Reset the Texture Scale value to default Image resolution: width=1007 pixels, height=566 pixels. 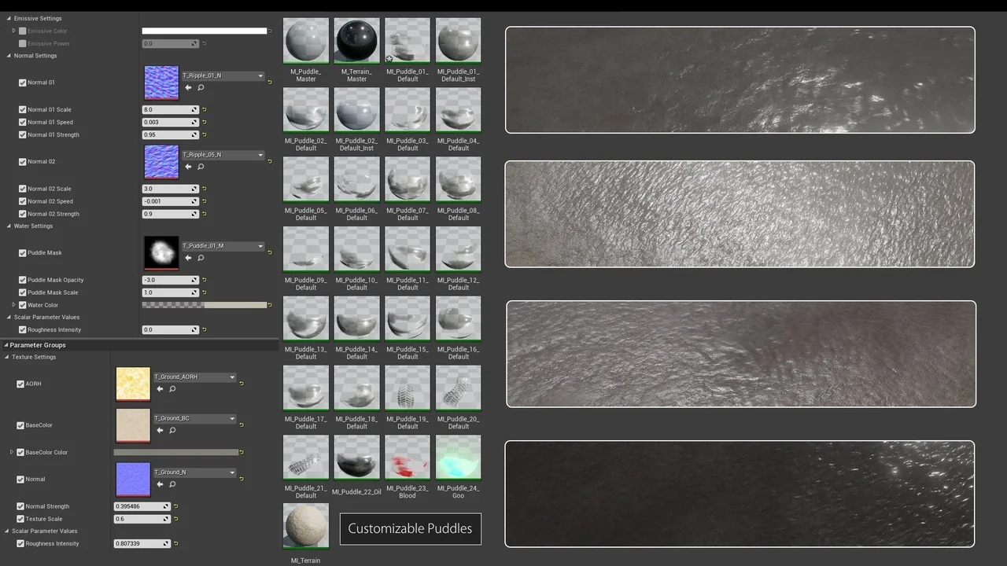click(x=175, y=519)
